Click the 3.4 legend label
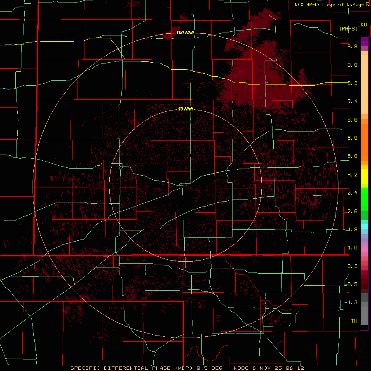Screen dimensions: 371x371 pyautogui.click(x=352, y=193)
